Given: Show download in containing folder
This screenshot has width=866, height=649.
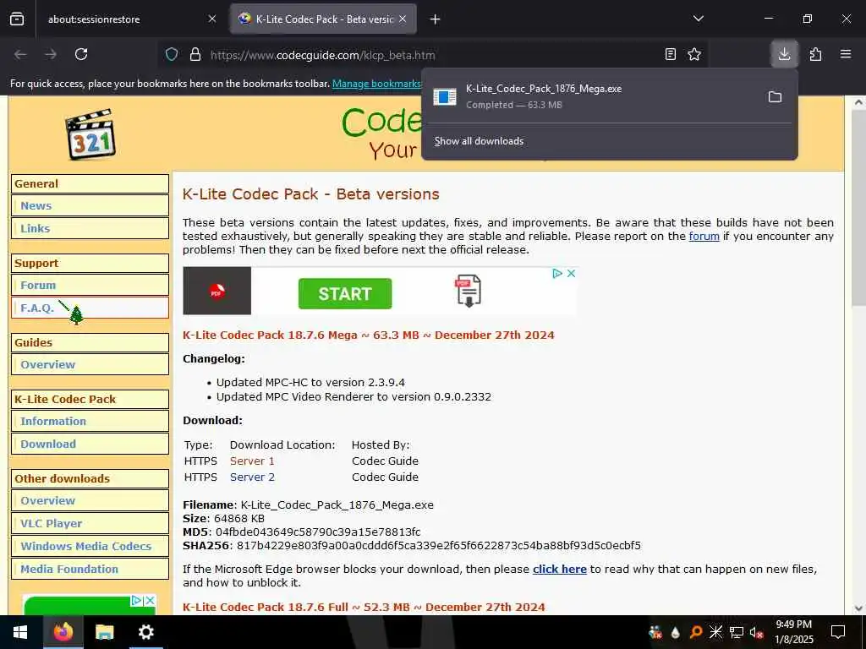Looking at the screenshot, I should 775,97.
